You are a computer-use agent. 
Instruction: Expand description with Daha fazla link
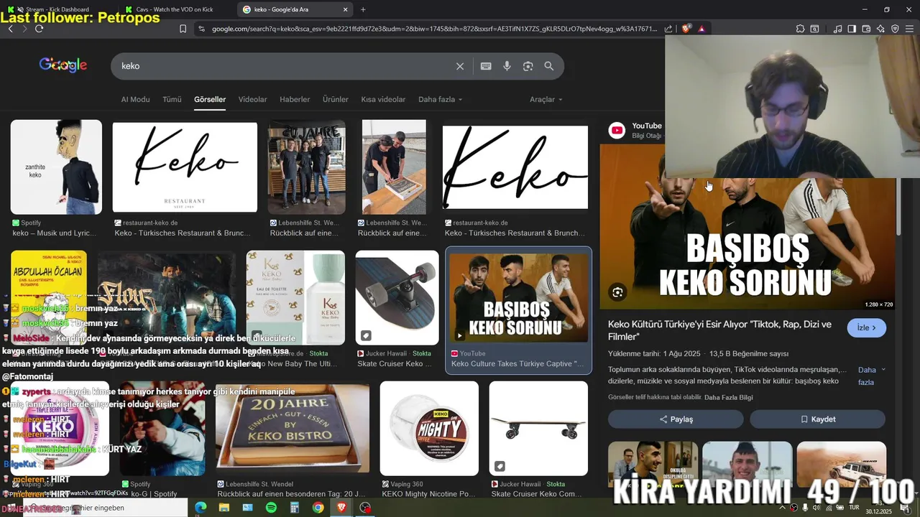(871, 376)
